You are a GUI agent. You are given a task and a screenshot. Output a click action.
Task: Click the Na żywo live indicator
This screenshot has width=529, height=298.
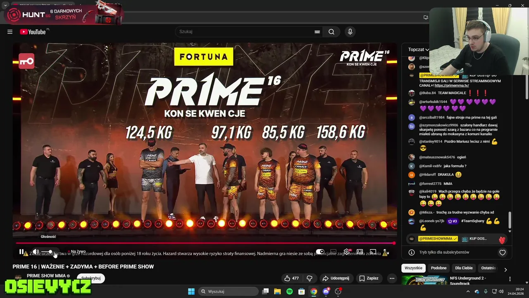[77, 252]
